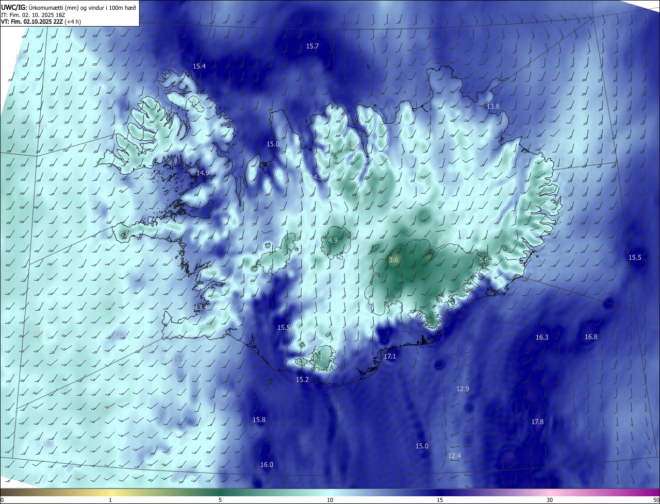This screenshot has width=660, height=504.
Task: Select the 3.6 value on Vatnajökull glacier
Action: (393, 261)
